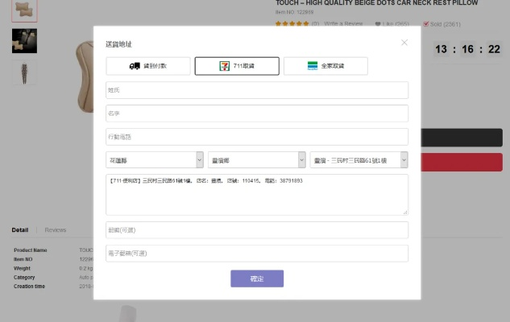Choose the 全家取貨 FamilyMart pickup option

click(x=325, y=66)
